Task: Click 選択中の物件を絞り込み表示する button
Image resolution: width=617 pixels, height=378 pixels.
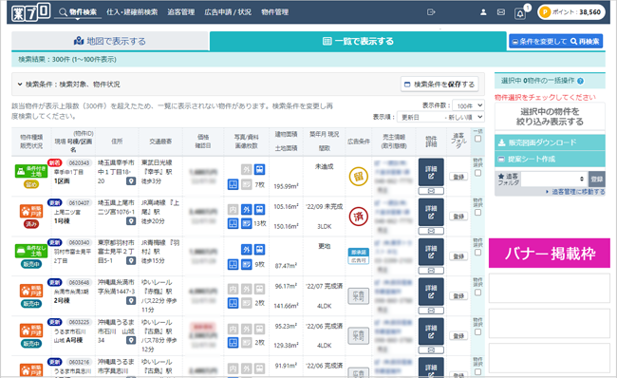Action: pyautogui.click(x=550, y=117)
